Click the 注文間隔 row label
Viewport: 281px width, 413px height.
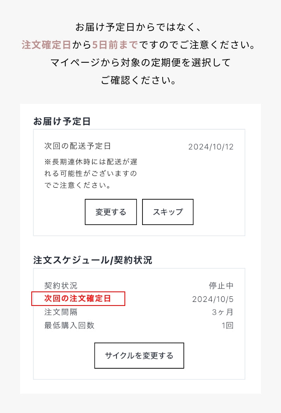pos(61,312)
